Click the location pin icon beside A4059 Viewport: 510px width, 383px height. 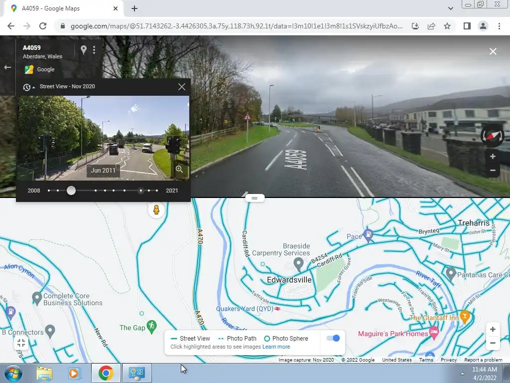point(84,49)
